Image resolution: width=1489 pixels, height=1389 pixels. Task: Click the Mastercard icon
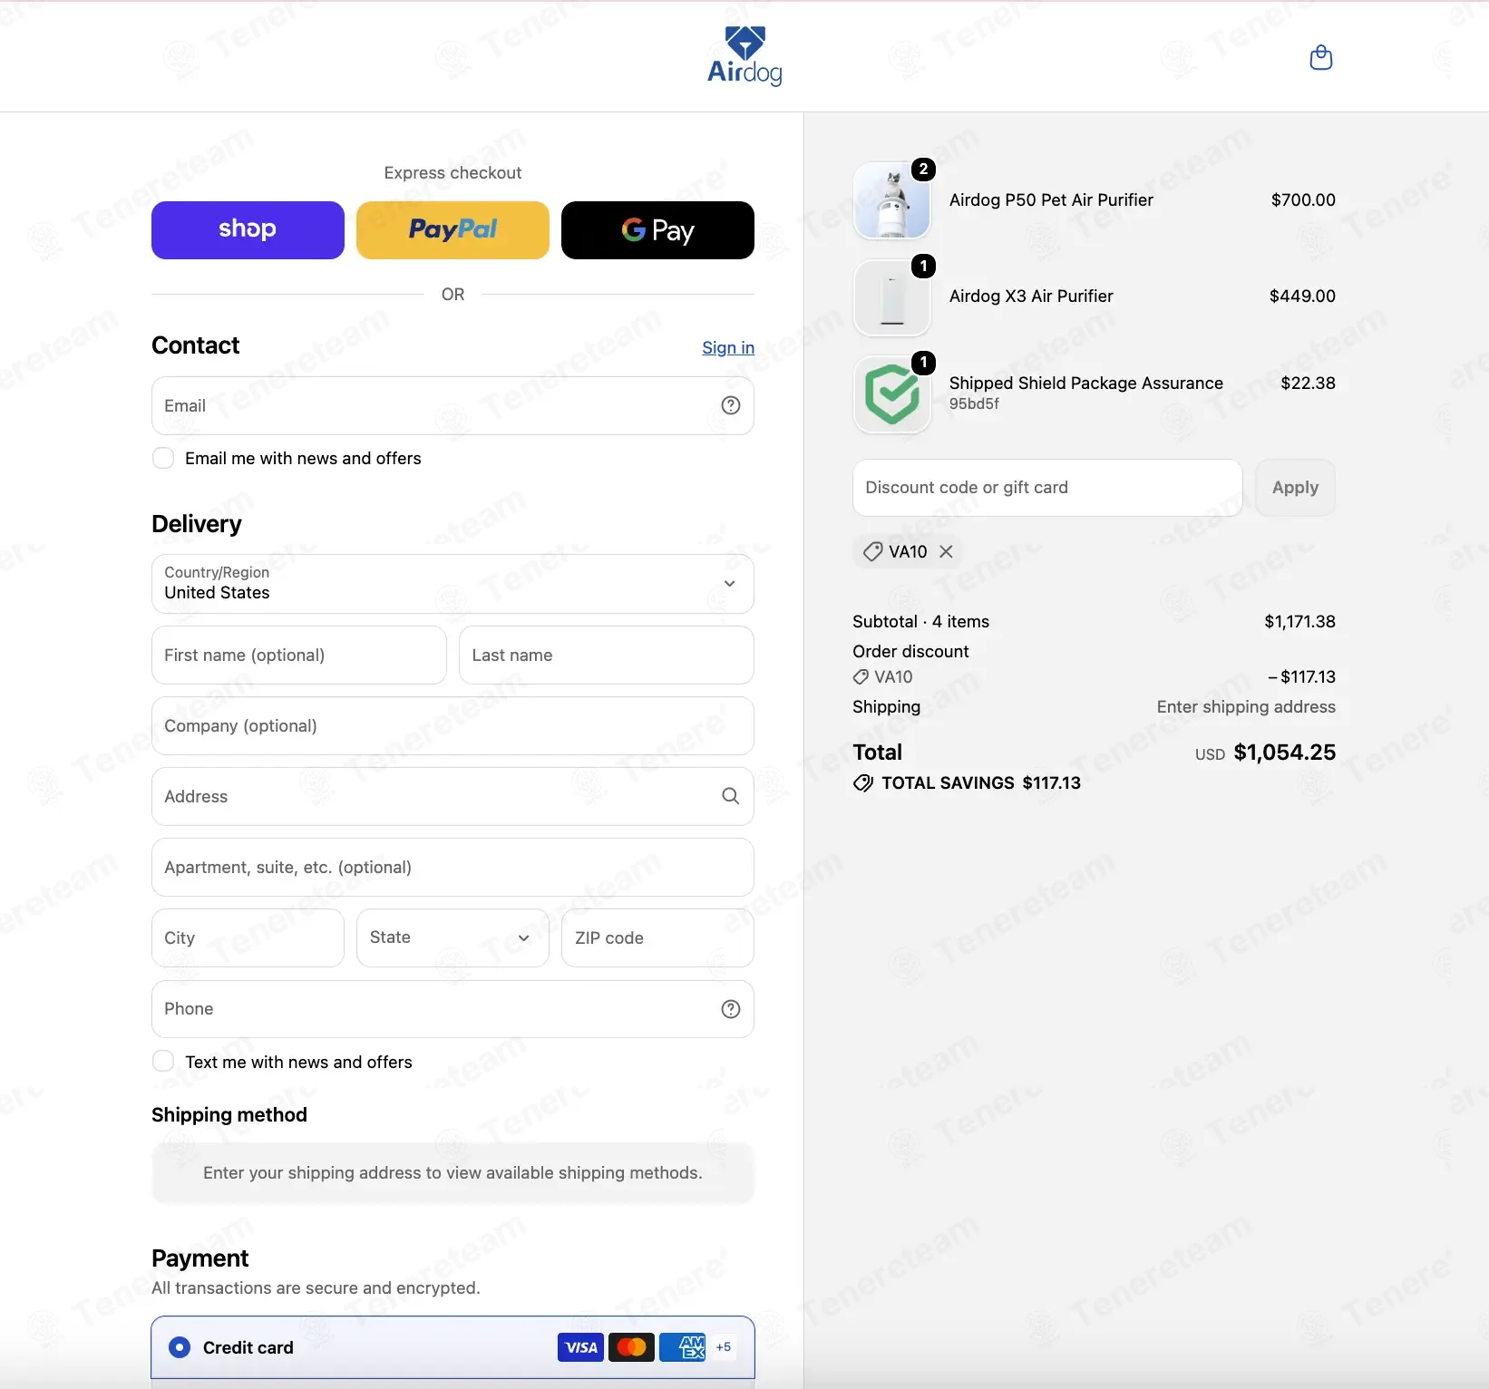pyautogui.click(x=632, y=1347)
